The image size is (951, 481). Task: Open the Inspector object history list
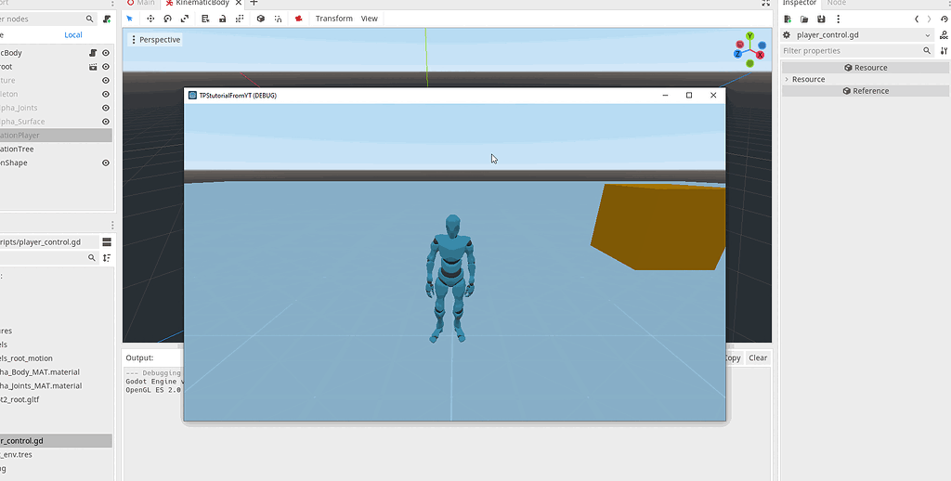(x=944, y=19)
